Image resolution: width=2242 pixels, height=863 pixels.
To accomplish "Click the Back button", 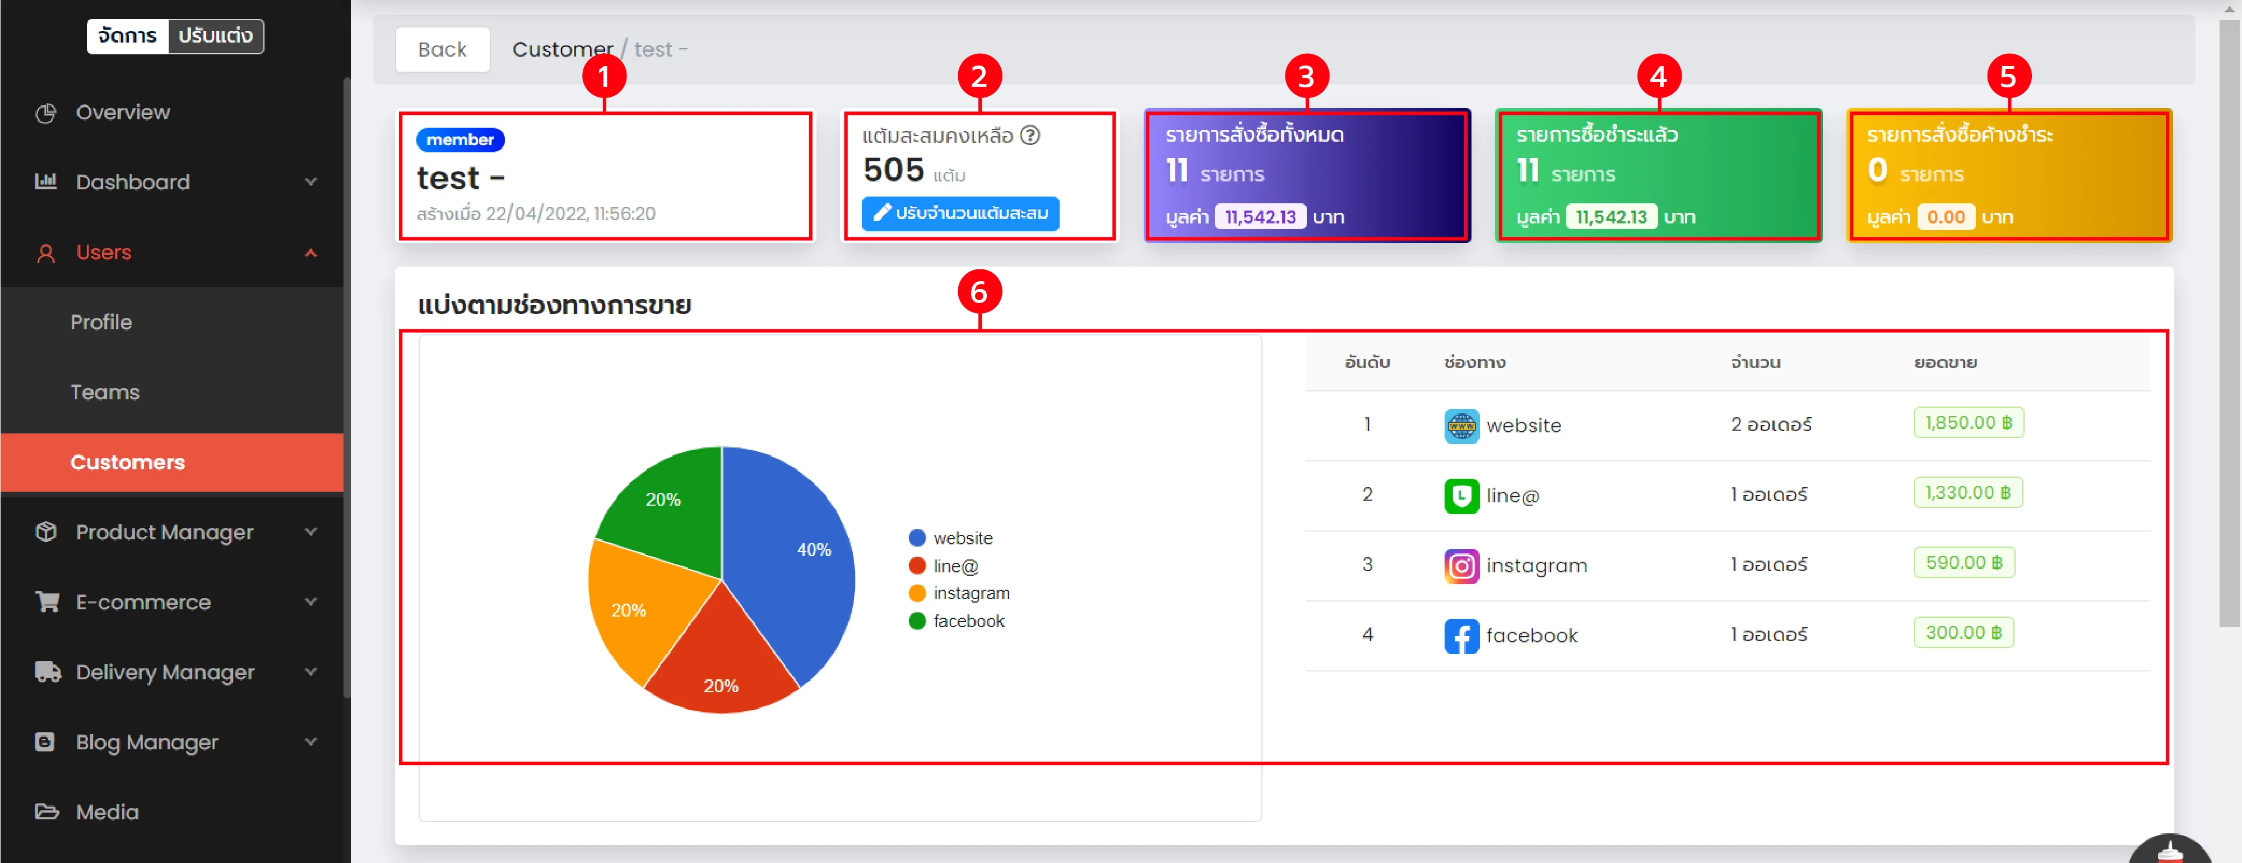I will (x=442, y=50).
